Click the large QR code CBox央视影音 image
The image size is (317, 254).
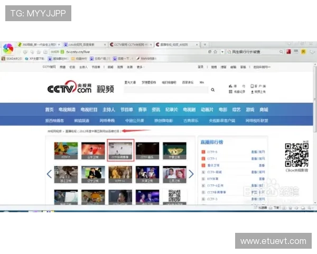296,155
